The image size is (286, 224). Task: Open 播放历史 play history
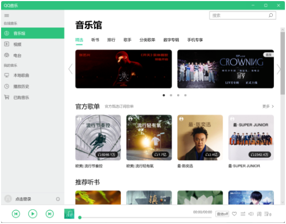[33, 87]
